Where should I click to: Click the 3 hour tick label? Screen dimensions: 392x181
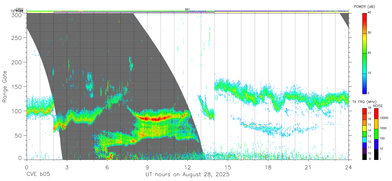pyautogui.click(x=67, y=167)
